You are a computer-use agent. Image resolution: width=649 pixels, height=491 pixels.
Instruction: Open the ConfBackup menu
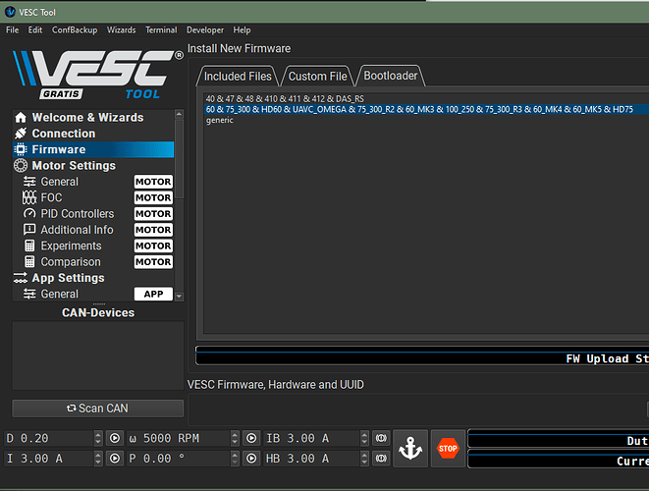coord(75,30)
